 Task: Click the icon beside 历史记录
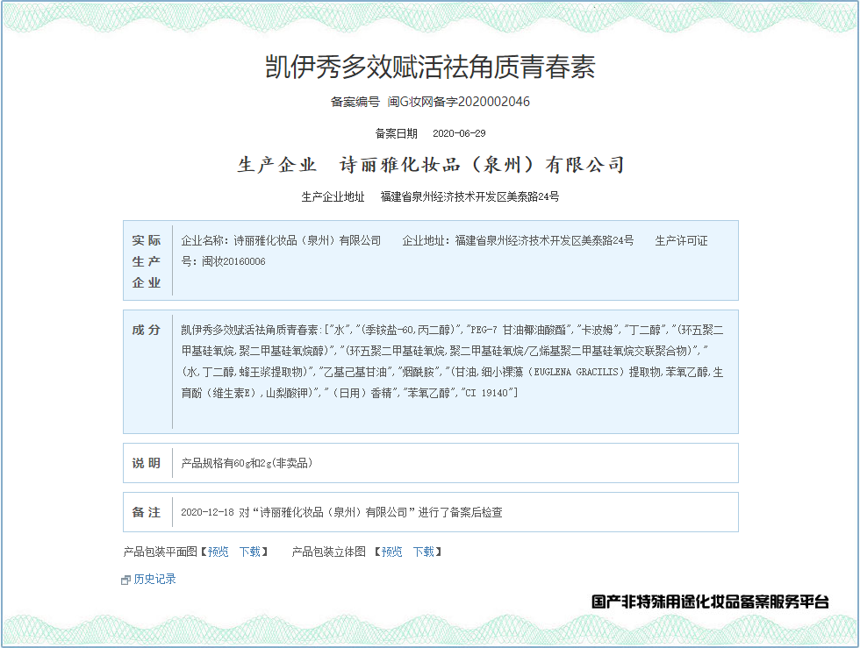click(125, 580)
